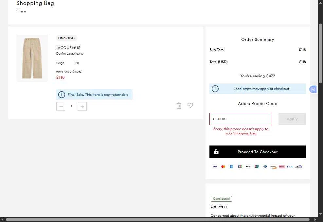Click 'RRP: $590 (-80%)' text
This screenshot has height=222, width=323.
(x=69, y=72)
